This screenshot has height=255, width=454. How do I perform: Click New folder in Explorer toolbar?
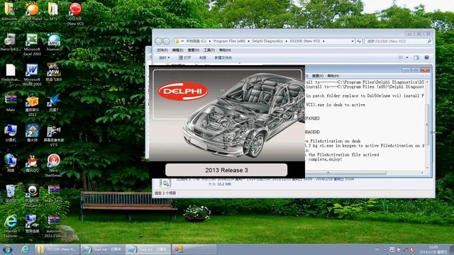coord(223,58)
